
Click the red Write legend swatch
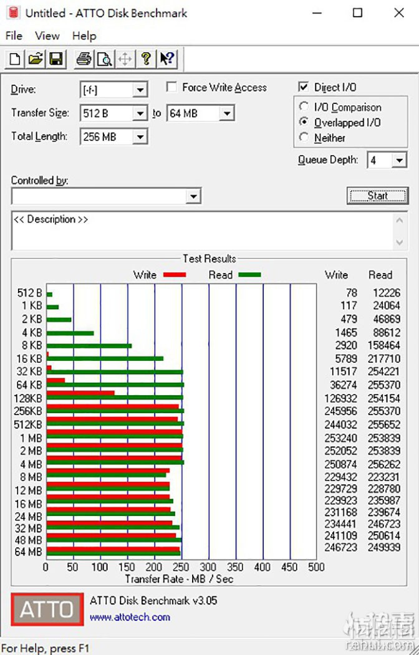[175, 274]
